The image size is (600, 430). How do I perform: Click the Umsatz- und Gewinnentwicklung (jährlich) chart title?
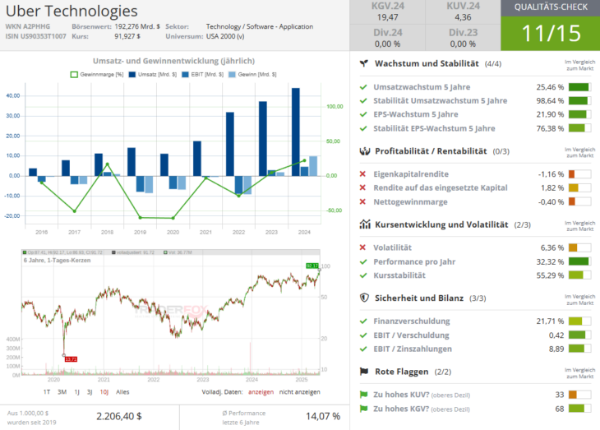tap(173, 61)
